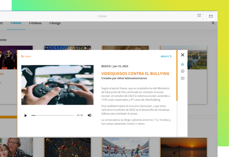Switch to the i-Videos tab
This screenshot has height=157, width=229.
[x=35, y=23]
